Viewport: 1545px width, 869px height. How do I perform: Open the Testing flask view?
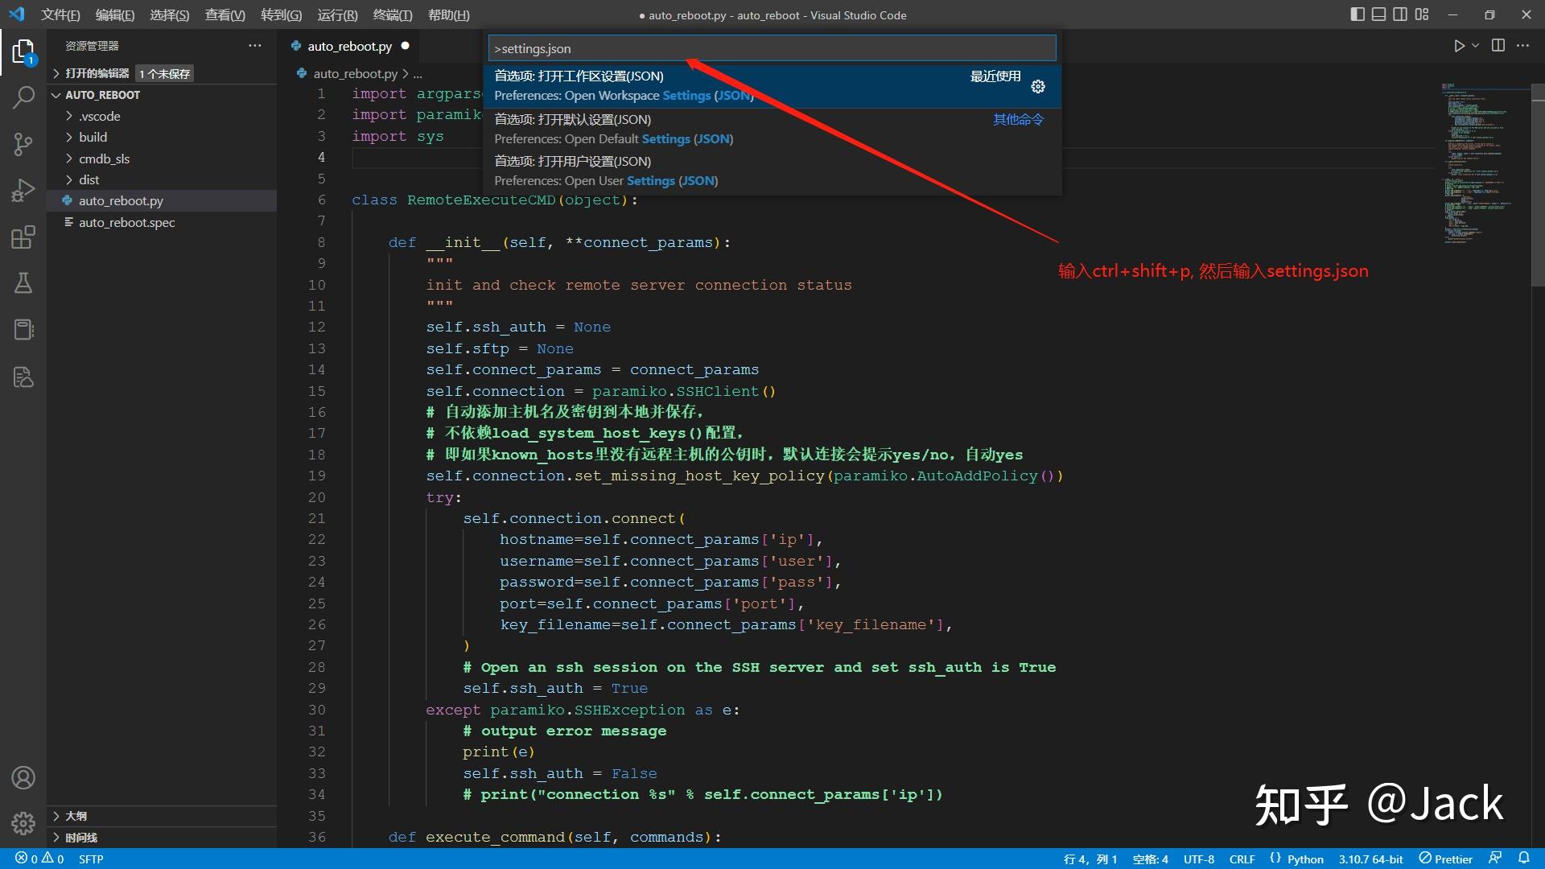click(x=23, y=283)
